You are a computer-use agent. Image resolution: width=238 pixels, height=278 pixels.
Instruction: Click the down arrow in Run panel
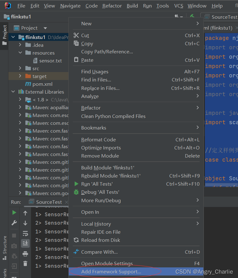click(x=25, y=223)
